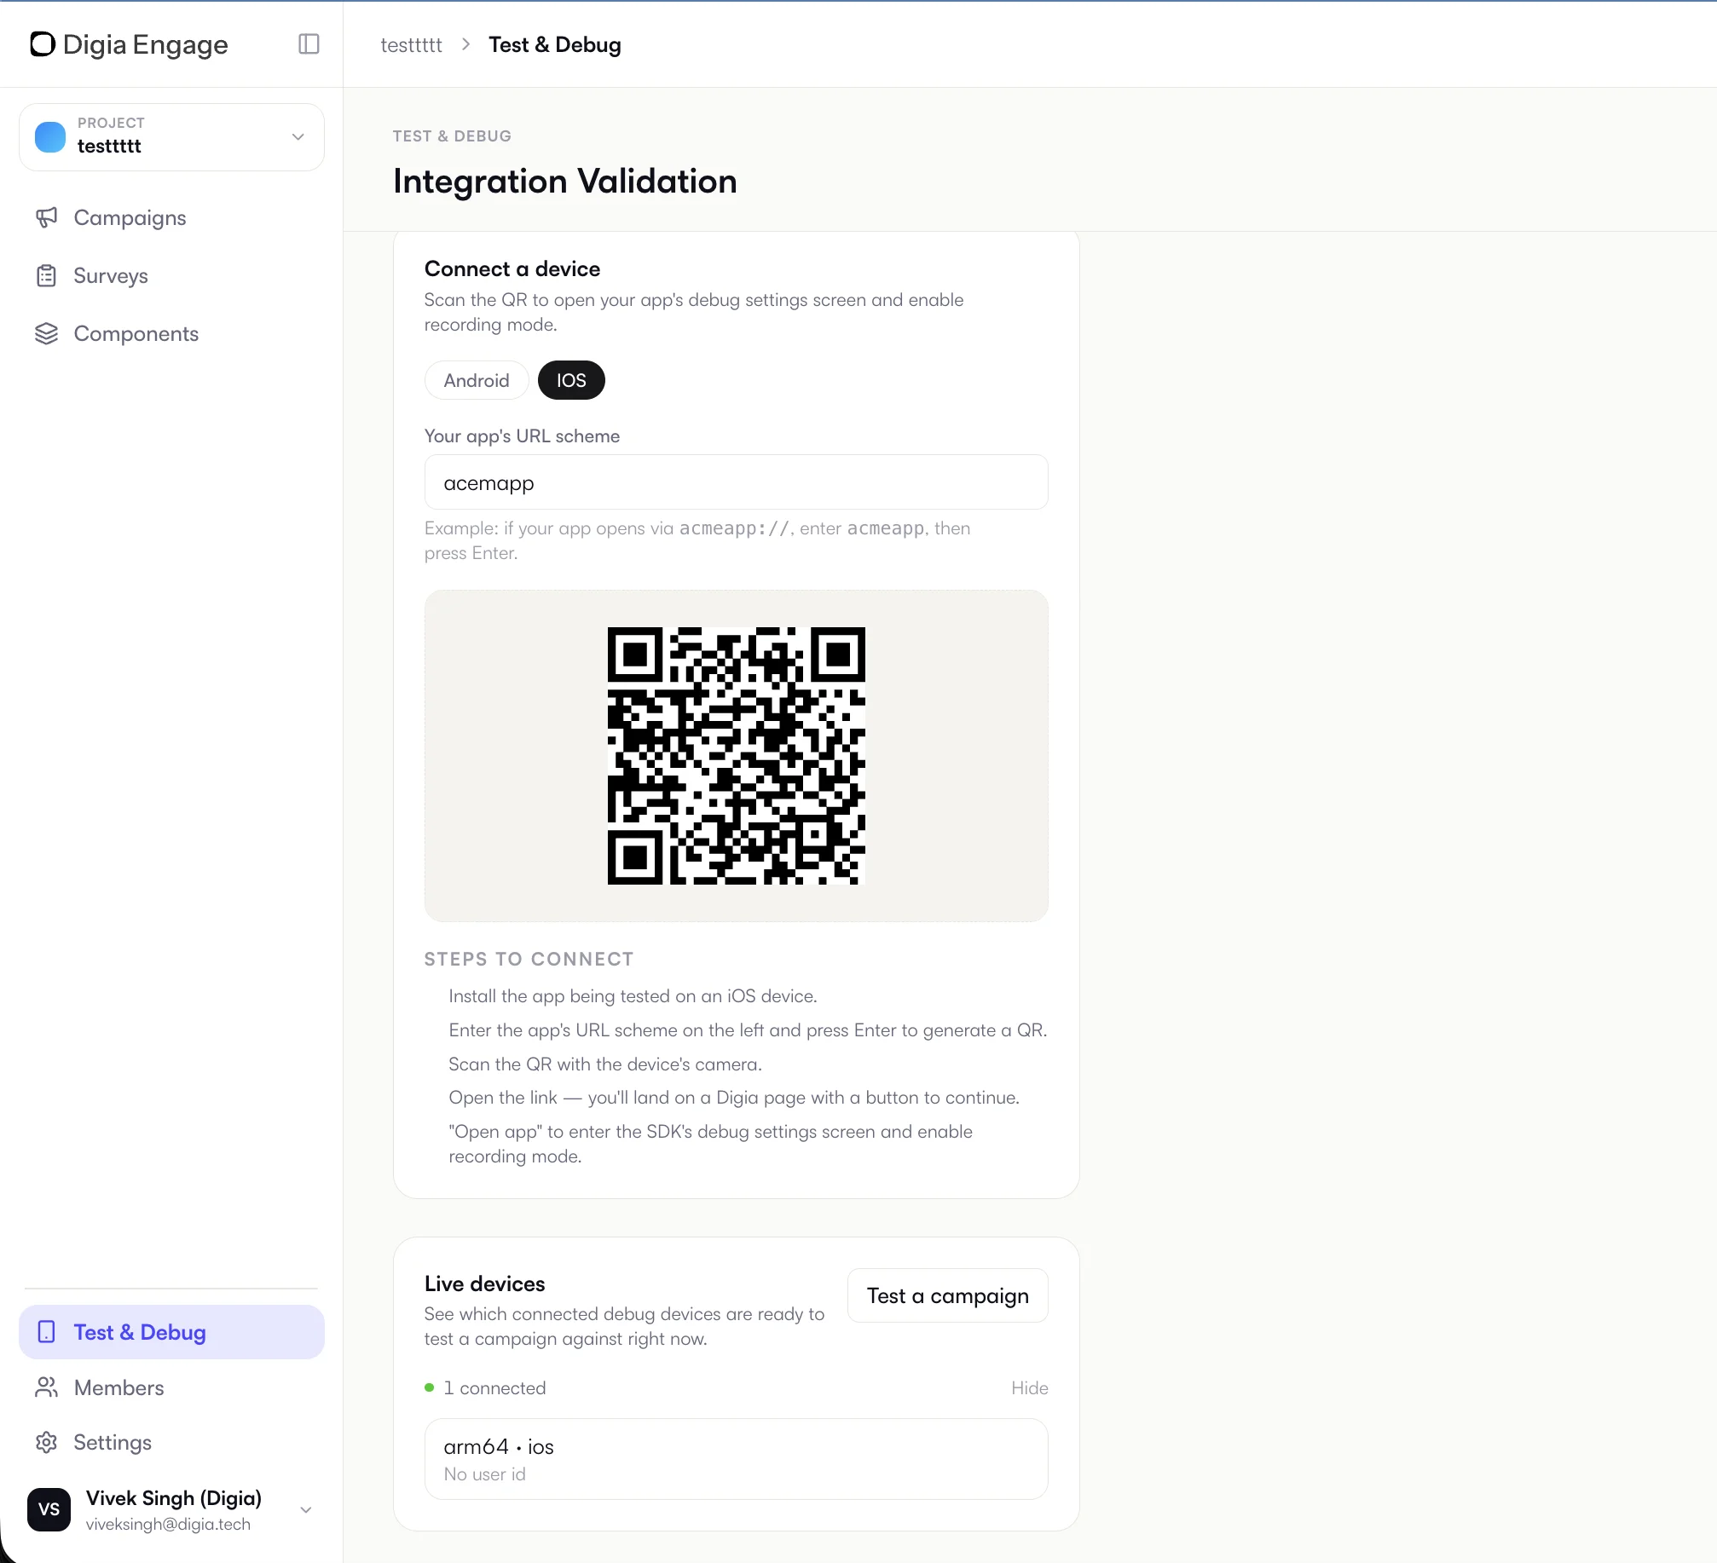Click the Surveys clipboard icon

point(47,275)
